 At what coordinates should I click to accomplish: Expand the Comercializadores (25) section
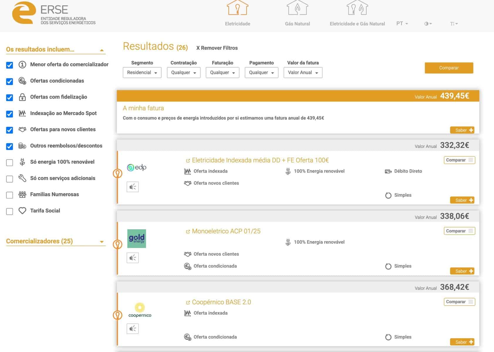[55, 241]
